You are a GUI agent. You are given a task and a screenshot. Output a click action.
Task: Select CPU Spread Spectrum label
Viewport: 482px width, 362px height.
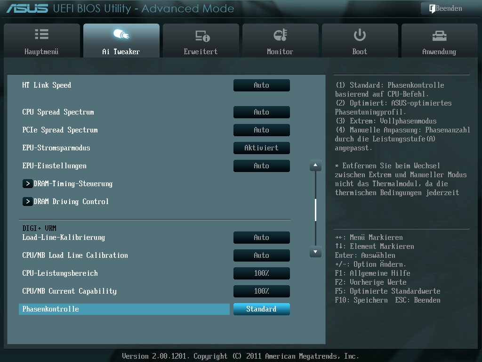[x=58, y=112]
